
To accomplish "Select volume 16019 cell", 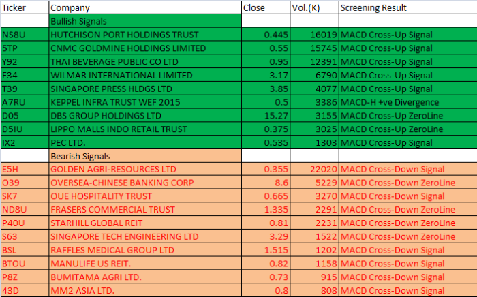I will tap(314, 35).
